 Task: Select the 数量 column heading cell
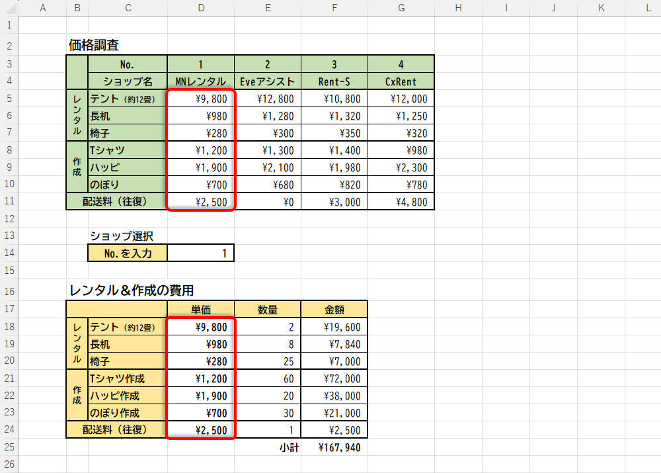tap(267, 309)
